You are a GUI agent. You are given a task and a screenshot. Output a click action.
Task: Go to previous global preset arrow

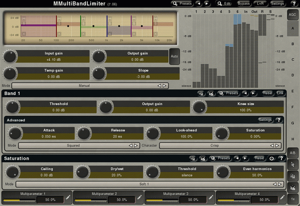tap(199, 3)
